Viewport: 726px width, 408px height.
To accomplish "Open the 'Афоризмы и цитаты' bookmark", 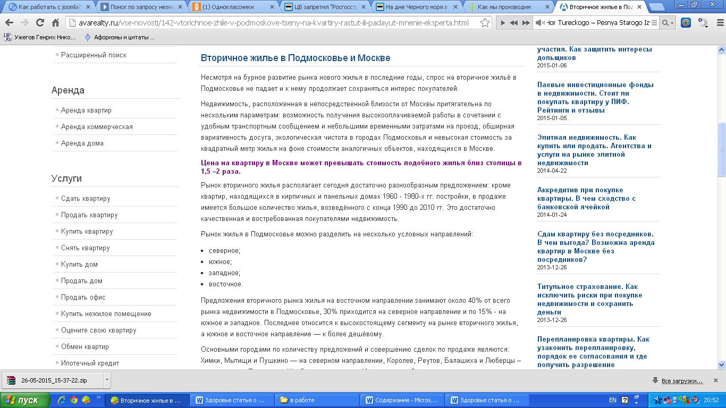I will click(x=120, y=37).
